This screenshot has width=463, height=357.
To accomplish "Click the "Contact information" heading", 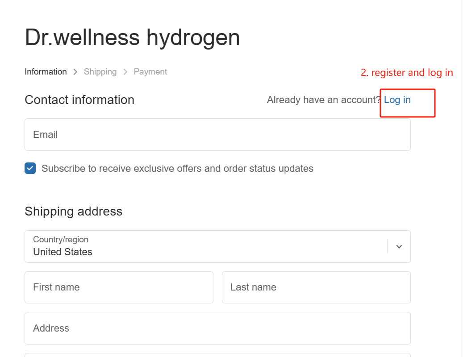I will point(79,100).
